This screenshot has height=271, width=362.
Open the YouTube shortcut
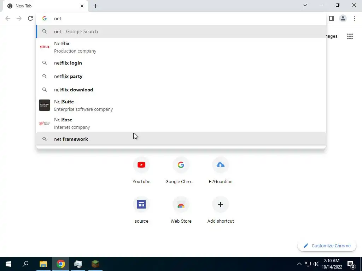[x=141, y=170]
